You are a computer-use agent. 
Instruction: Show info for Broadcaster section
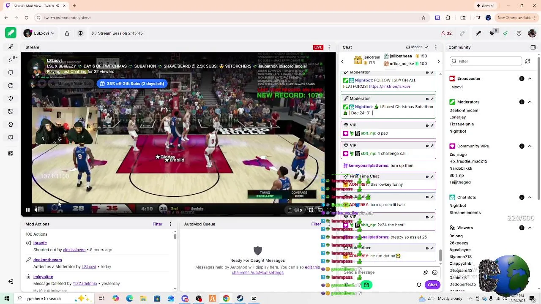pos(522,79)
